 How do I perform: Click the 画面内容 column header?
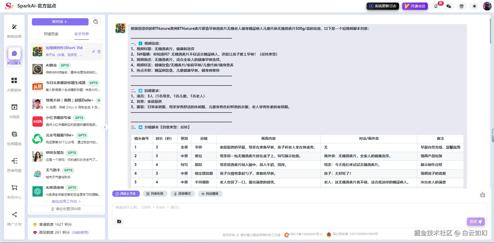tap(268, 139)
